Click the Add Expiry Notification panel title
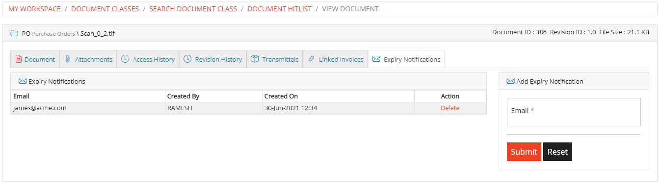660x186 pixels. 550,81
